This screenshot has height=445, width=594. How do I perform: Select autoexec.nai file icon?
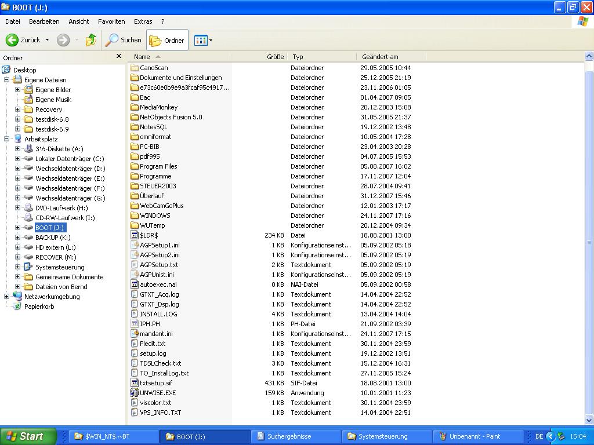tap(135, 284)
